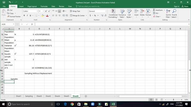Center the cell text horizontally
Viewport: 191px width, 107px height.
tap(56, 15)
